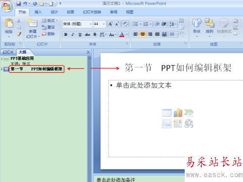The height and width of the screenshot is (182, 243).
Task: Increase the list indent level
Action: tap(164, 24)
